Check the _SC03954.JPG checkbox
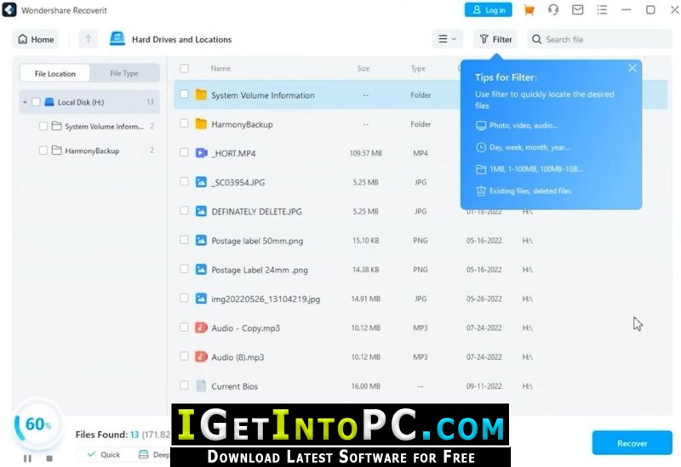The height and width of the screenshot is (467, 681). [x=184, y=181]
